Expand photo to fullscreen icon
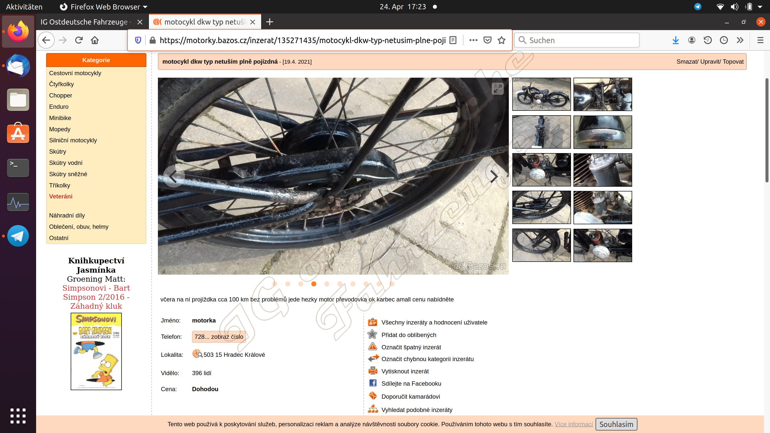This screenshot has height=433, width=770. (498, 88)
